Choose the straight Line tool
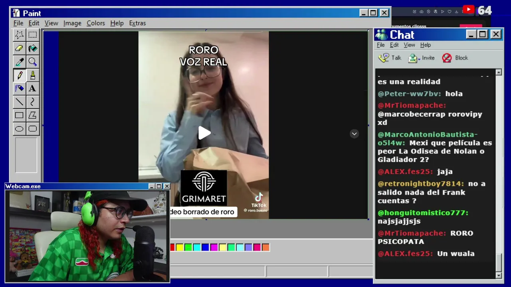The width and height of the screenshot is (511, 287). pyautogui.click(x=19, y=102)
